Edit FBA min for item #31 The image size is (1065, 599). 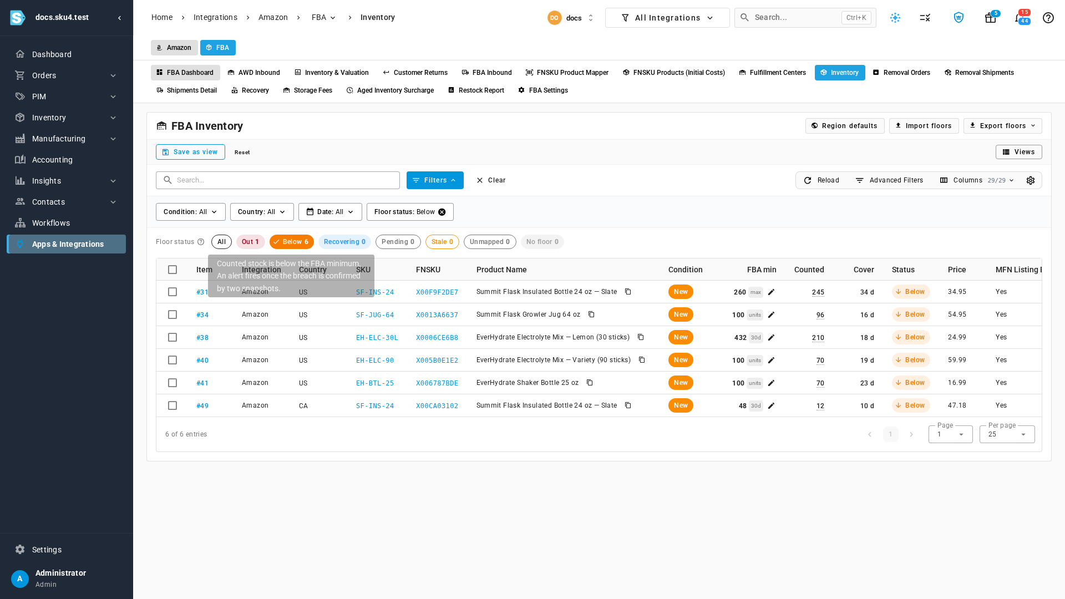[x=771, y=292]
